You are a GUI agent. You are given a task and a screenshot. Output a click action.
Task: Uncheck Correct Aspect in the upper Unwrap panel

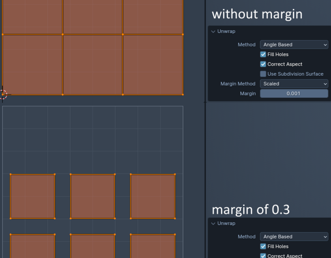pyautogui.click(x=263, y=64)
